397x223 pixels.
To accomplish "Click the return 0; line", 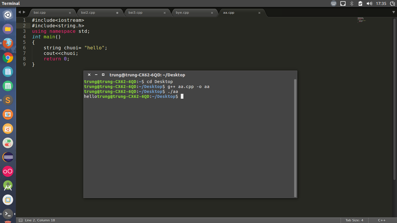I will tap(57, 59).
